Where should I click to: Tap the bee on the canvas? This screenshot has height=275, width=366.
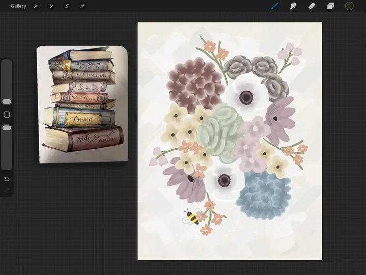pos(192,217)
